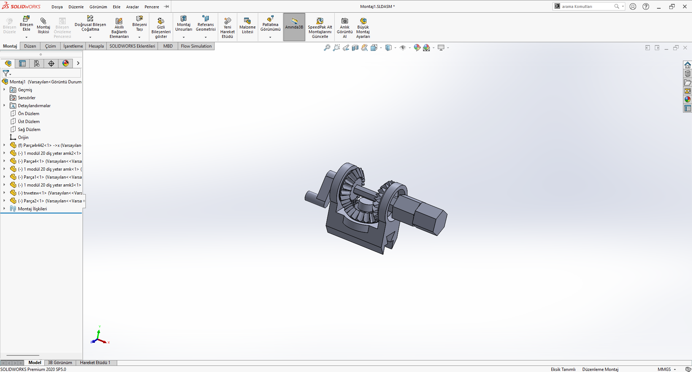Switch to the SOLIDWORKS Eklentileri tab
The width and height of the screenshot is (692, 372).
[132, 46]
